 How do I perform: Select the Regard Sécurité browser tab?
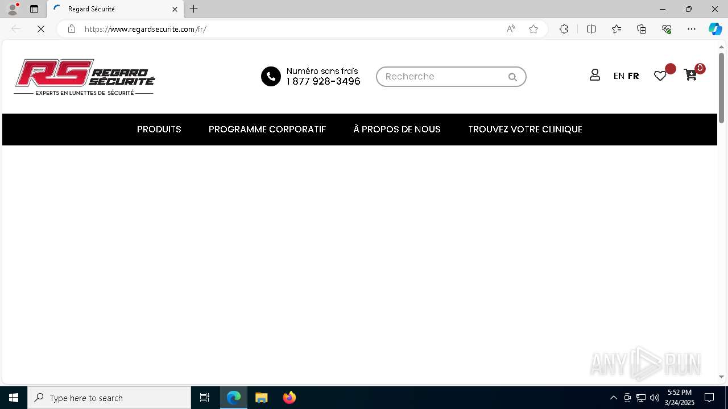click(x=115, y=9)
